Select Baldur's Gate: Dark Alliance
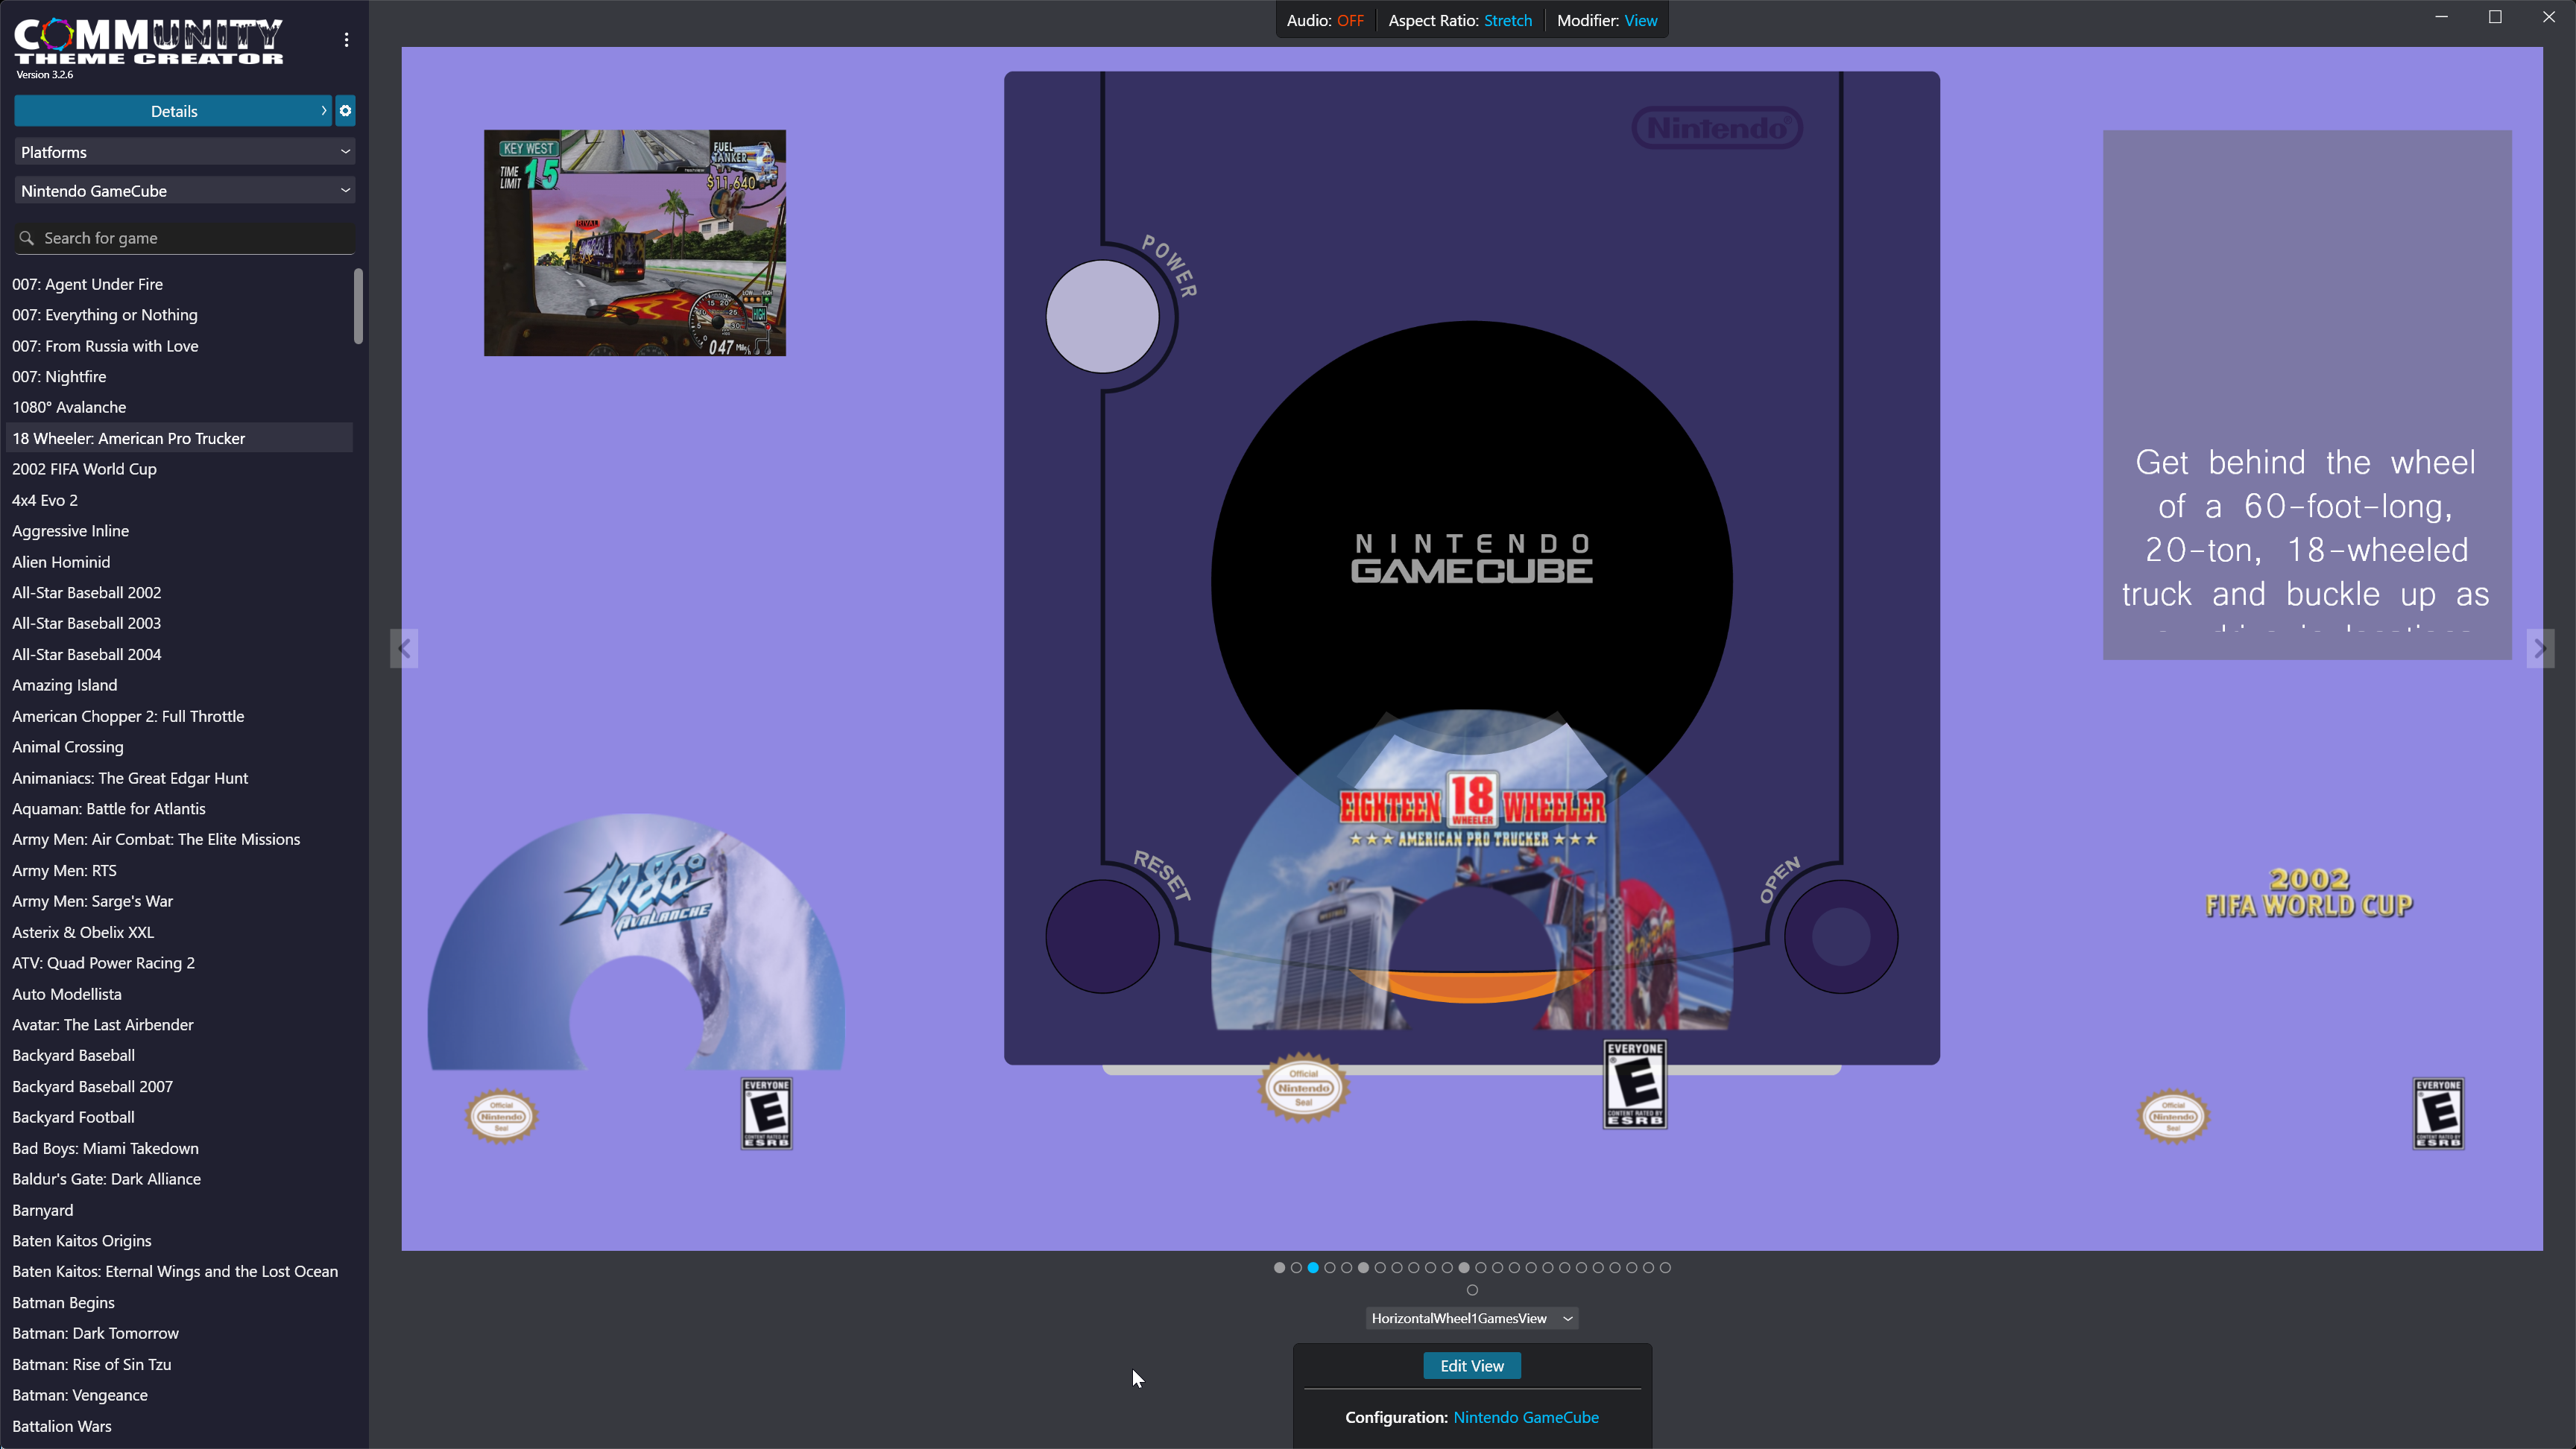This screenshot has height=1449, width=2576. pyautogui.click(x=180, y=1179)
